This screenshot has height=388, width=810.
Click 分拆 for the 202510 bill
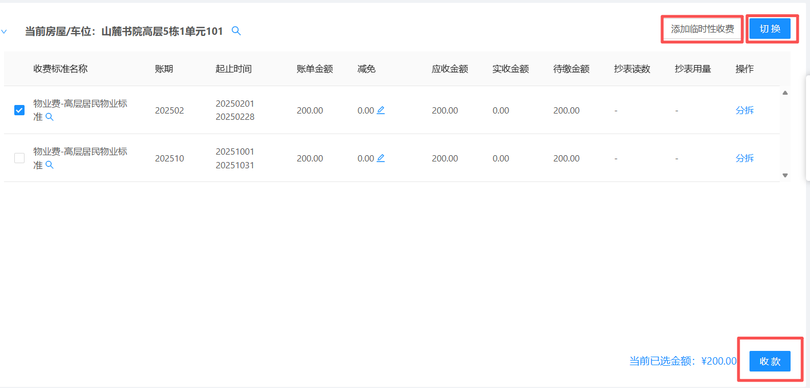(x=744, y=159)
